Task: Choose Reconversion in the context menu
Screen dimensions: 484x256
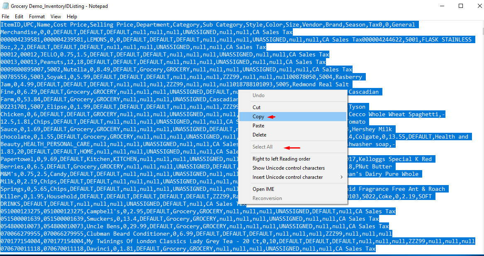Action: (293, 198)
